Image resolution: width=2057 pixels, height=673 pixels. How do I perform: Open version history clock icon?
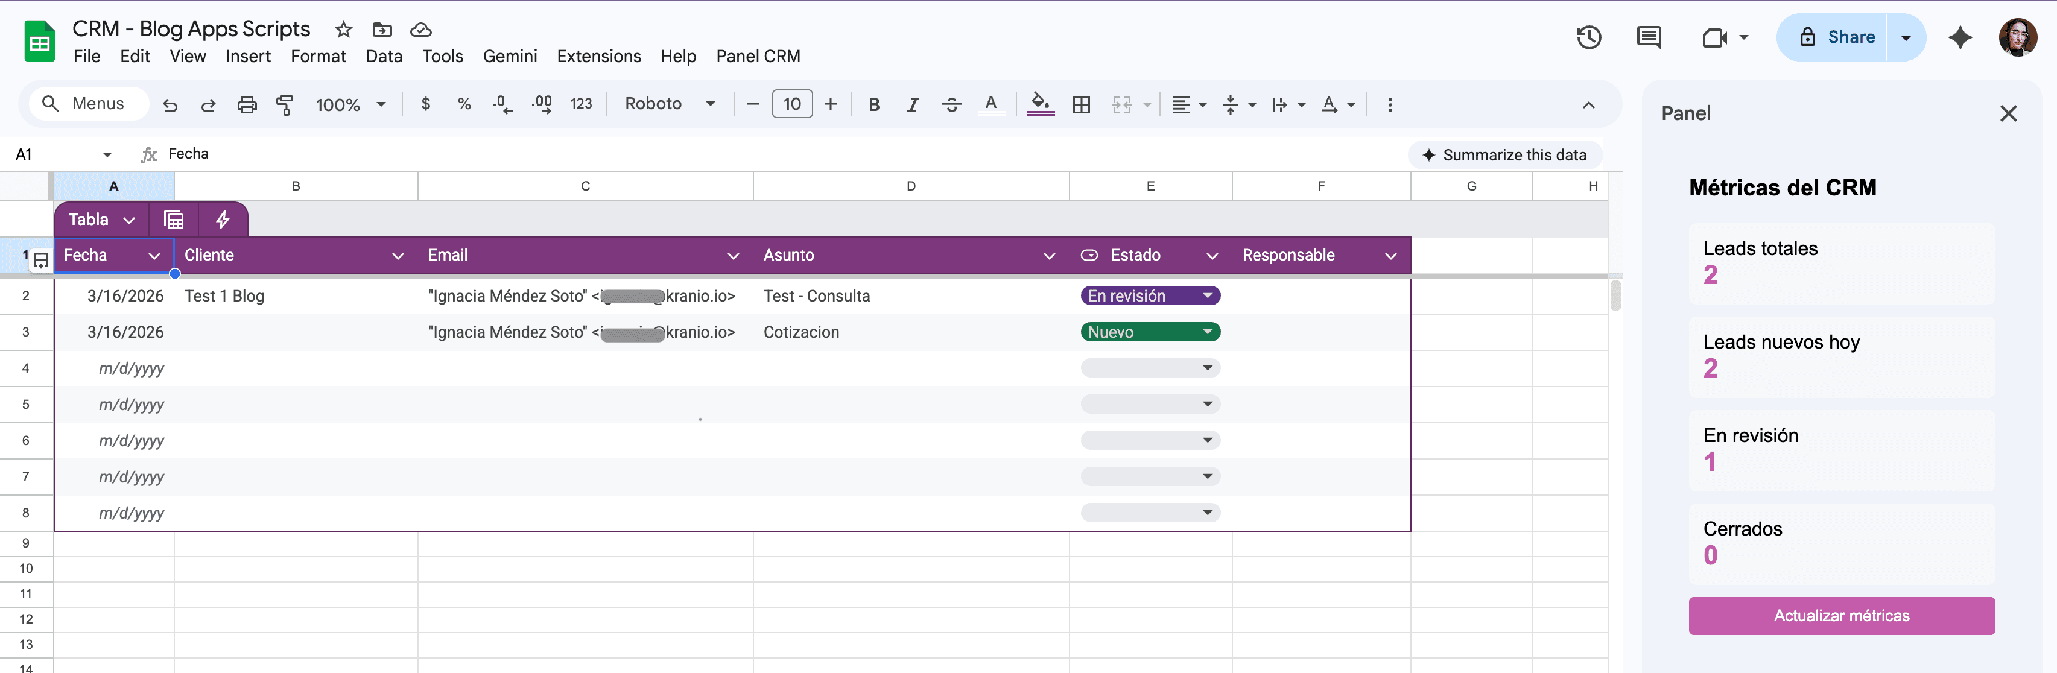tap(1588, 37)
